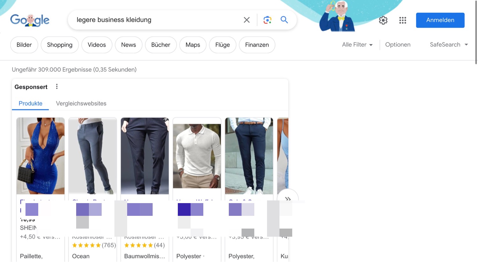Click the Google Doodle logo
Screen dimensions: 478x262
30,20
